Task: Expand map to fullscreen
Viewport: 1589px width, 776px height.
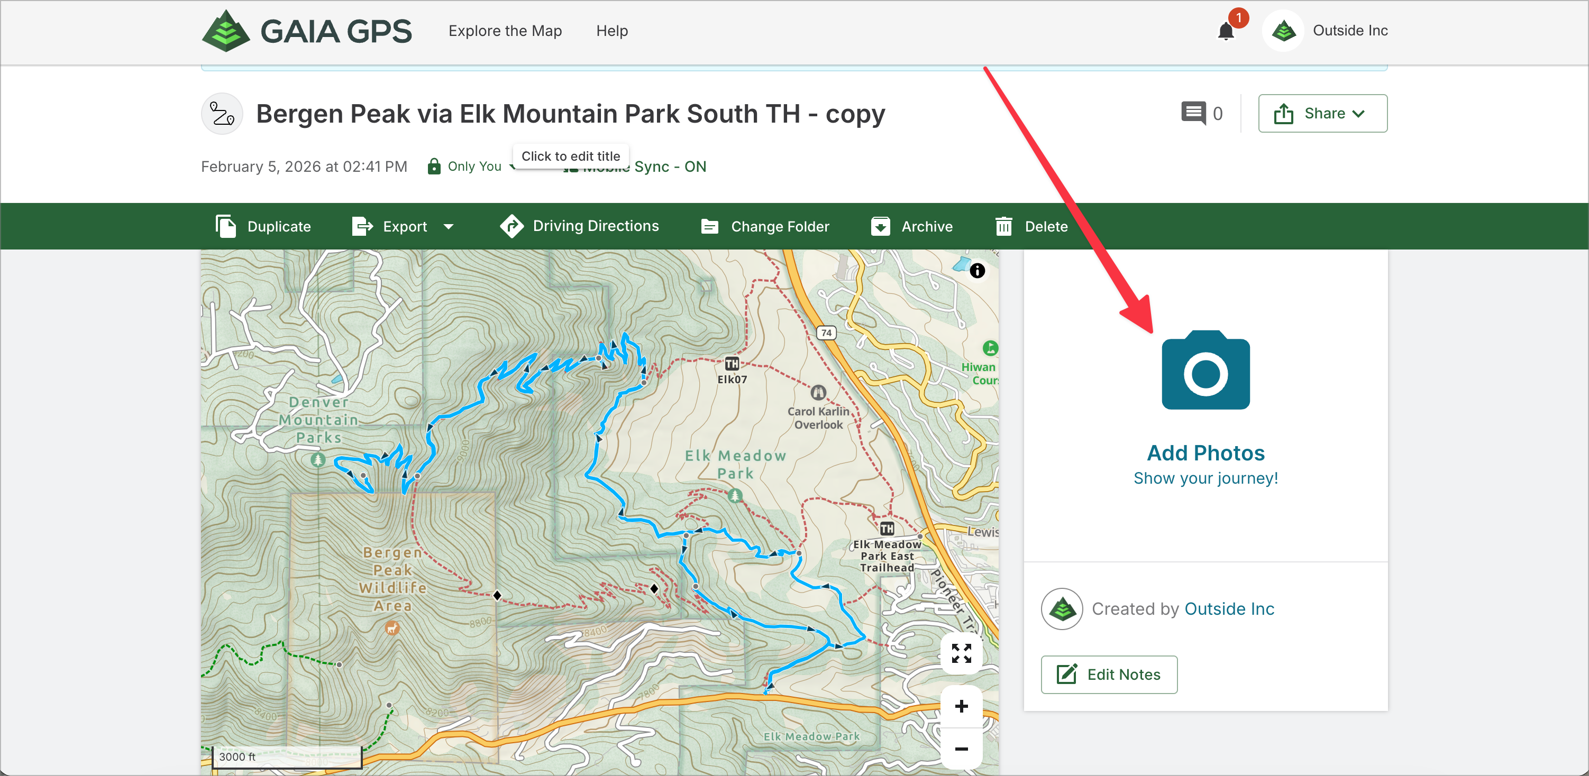Action: click(961, 653)
